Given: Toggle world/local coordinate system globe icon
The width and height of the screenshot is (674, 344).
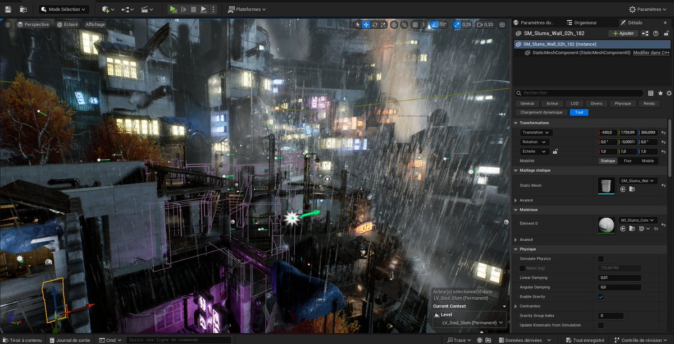Looking at the screenshot, I should (x=394, y=25).
